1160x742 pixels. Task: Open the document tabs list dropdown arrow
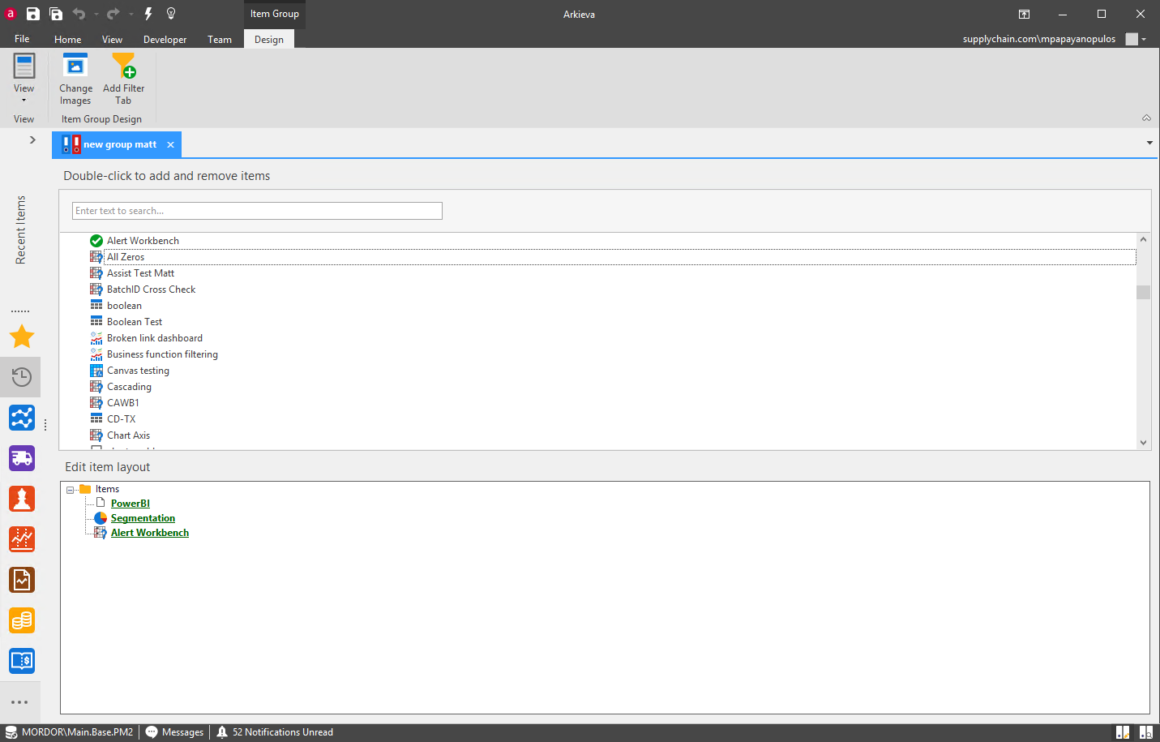click(1149, 144)
